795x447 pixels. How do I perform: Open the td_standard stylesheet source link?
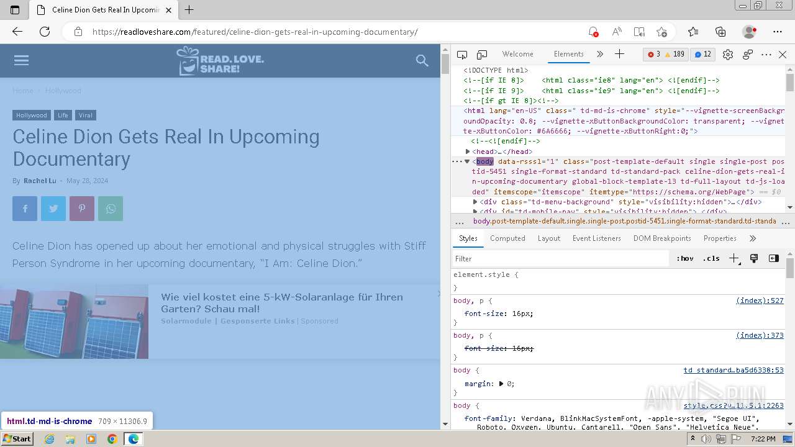[734, 370]
